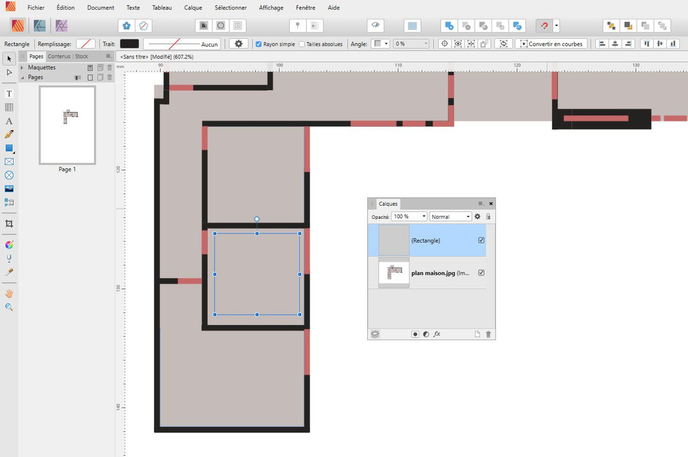Viewport: 688px width, 457px height.
Task: Open the corner Angle type dropdown
Action: pyautogui.click(x=380, y=44)
